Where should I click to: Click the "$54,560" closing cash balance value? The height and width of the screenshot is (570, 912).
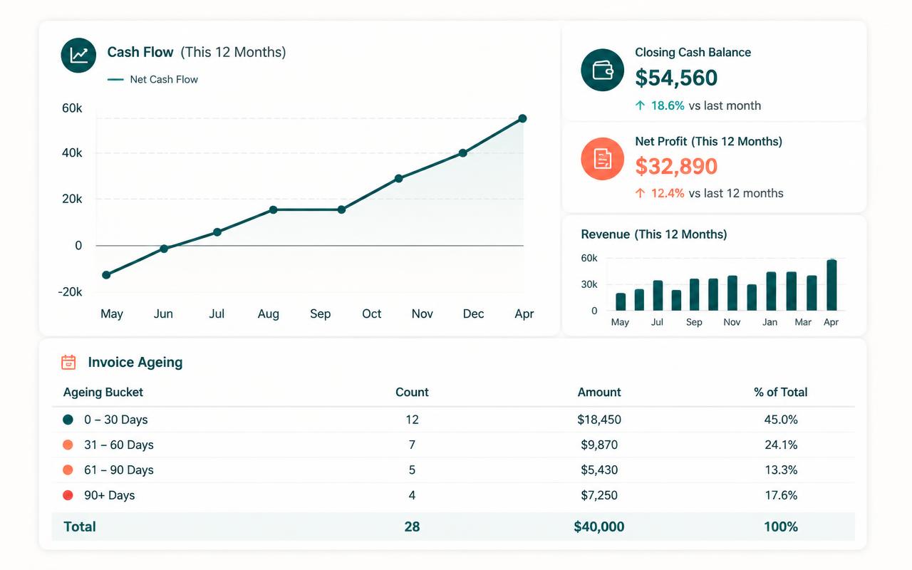point(676,78)
